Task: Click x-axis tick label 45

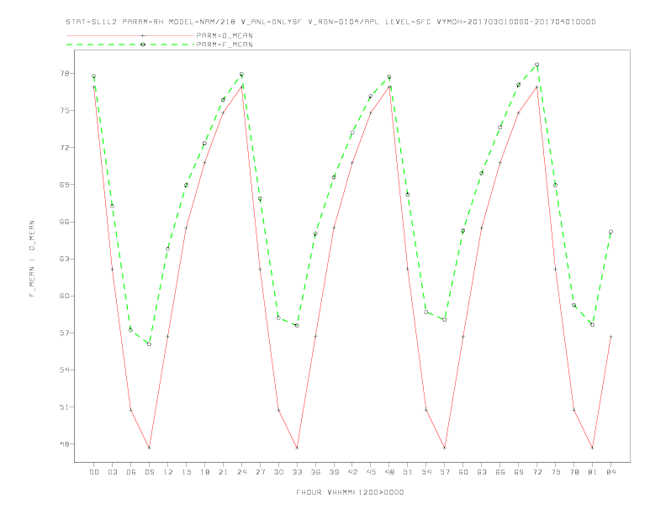Action: pyautogui.click(x=371, y=472)
